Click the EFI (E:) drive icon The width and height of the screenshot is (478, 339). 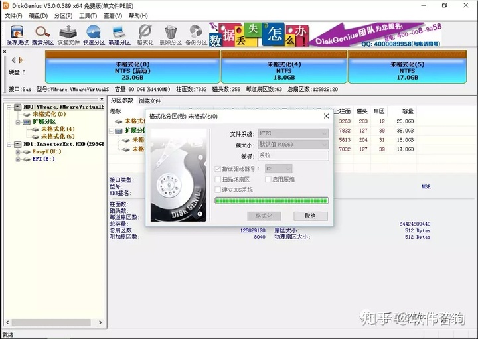pos(27,159)
